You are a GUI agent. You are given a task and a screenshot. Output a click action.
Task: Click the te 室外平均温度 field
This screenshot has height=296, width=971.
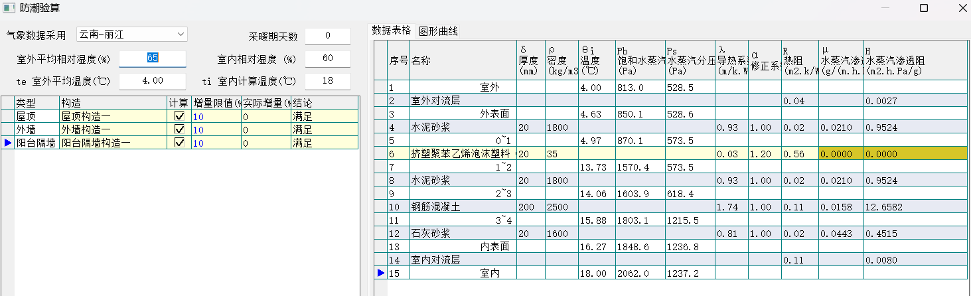click(153, 81)
